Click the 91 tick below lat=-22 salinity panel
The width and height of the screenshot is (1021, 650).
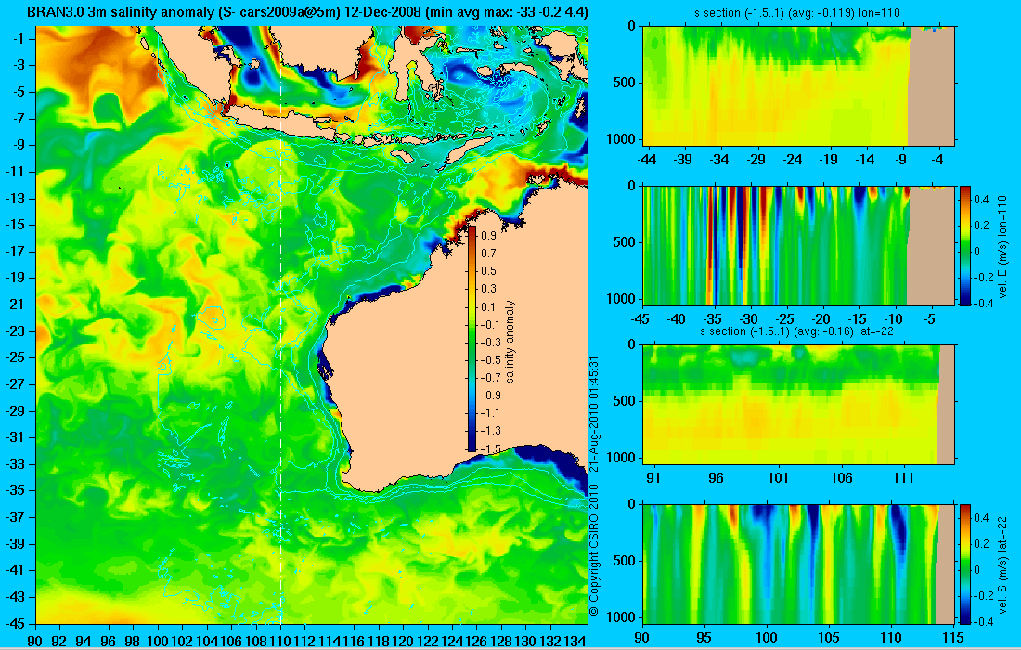653,479
